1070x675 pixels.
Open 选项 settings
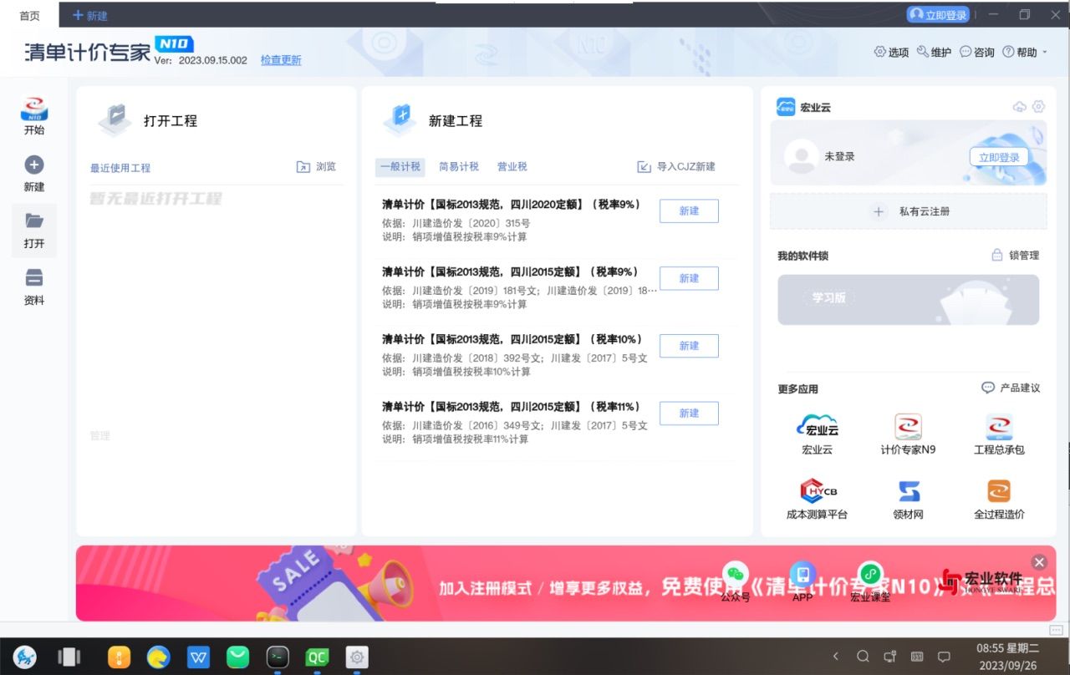891,52
